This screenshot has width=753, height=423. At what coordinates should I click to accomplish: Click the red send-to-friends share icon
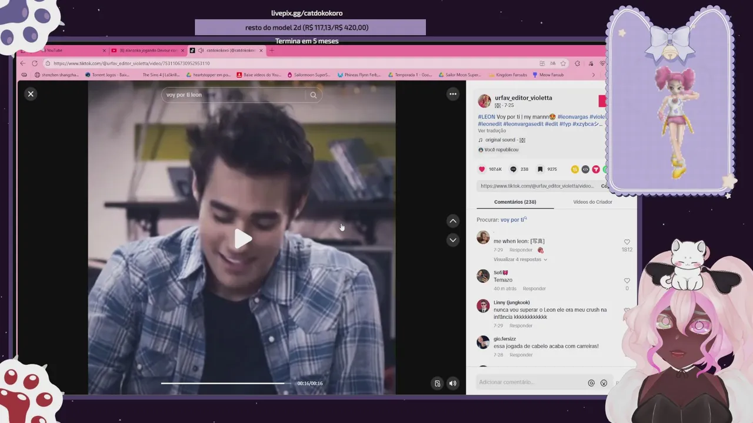[596, 169]
